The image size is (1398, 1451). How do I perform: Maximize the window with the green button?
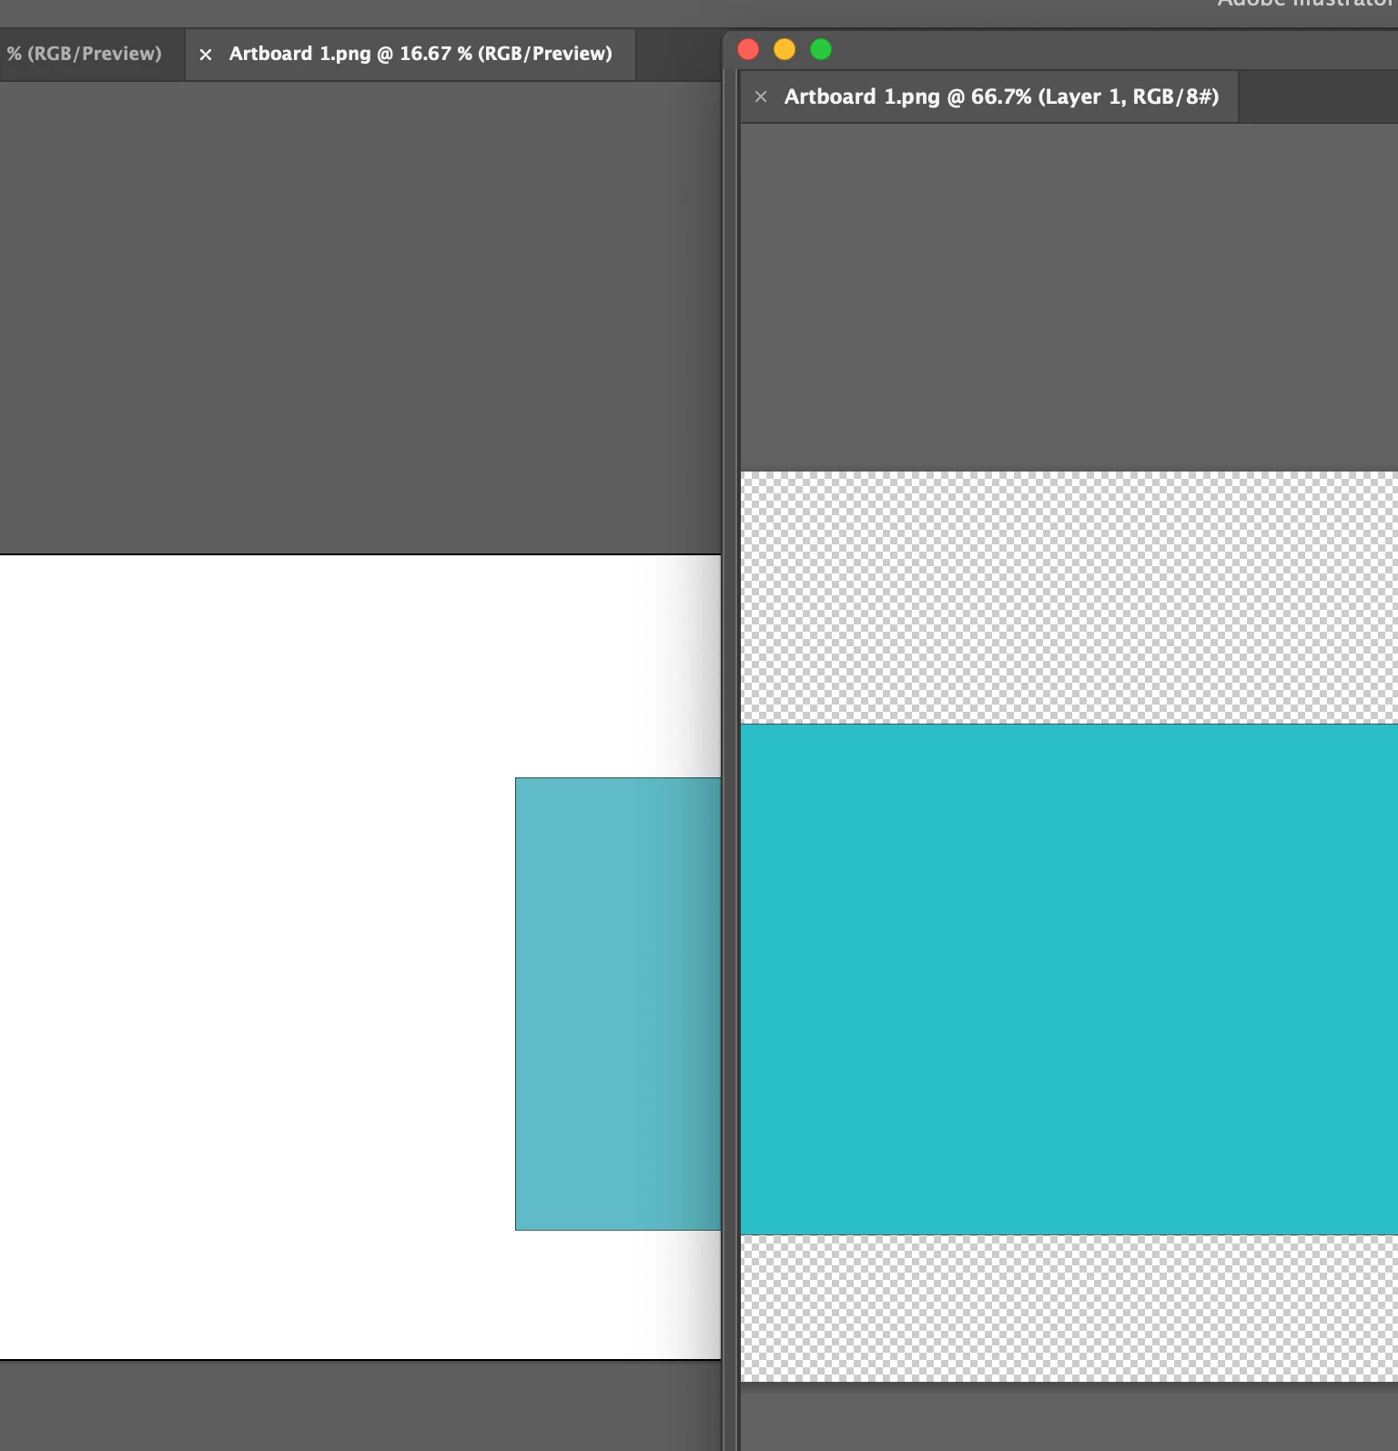pos(821,49)
